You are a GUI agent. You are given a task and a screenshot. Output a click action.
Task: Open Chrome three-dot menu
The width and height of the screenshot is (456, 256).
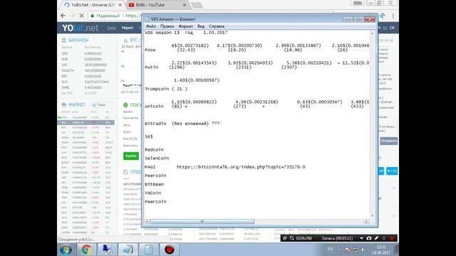(393, 16)
